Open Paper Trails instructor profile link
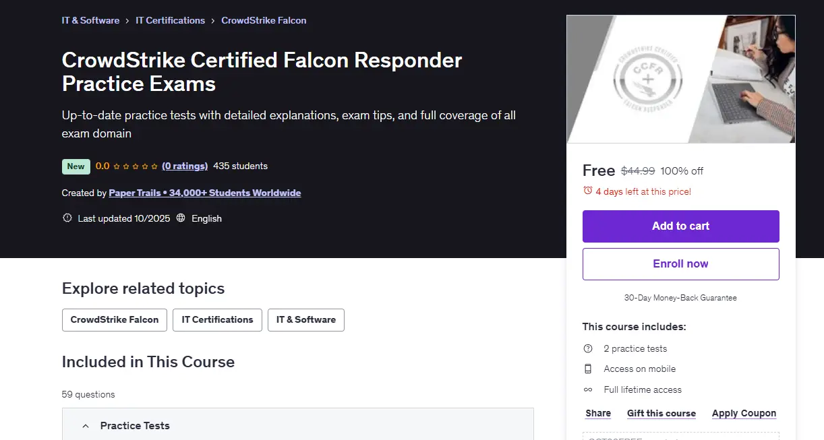This screenshot has height=440, width=824. (205, 193)
